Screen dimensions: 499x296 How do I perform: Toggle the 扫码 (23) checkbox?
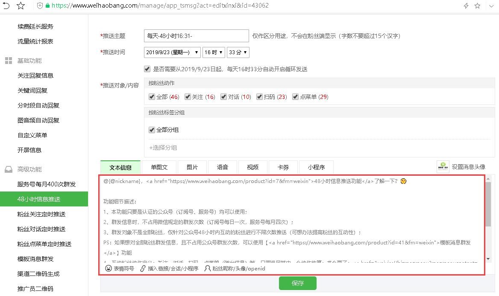tap(259, 96)
